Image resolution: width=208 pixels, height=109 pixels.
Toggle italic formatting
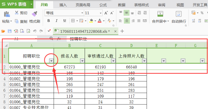57,21
